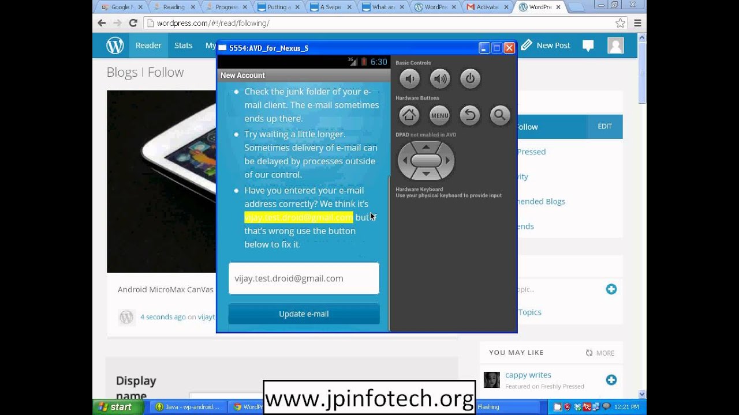Viewport: 739px width, 415px height.
Task: Open the Reader tab on WordPress
Action: point(148,46)
